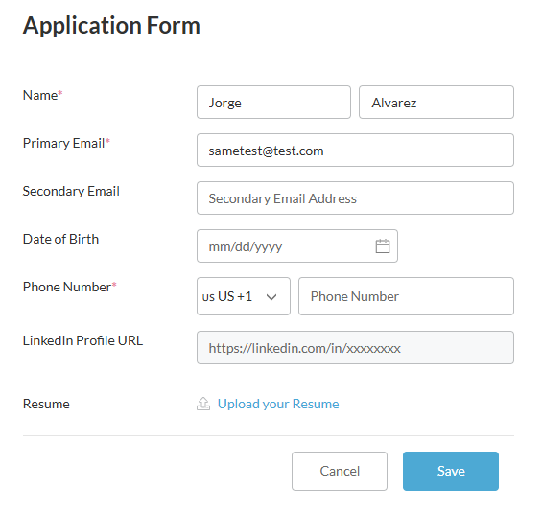The image size is (542, 511).
Task: Click the Phone Number label
Action: [69, 287]
